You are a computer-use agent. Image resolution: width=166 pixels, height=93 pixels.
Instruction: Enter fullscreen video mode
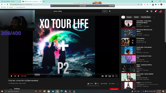click(x=116, y=76)
